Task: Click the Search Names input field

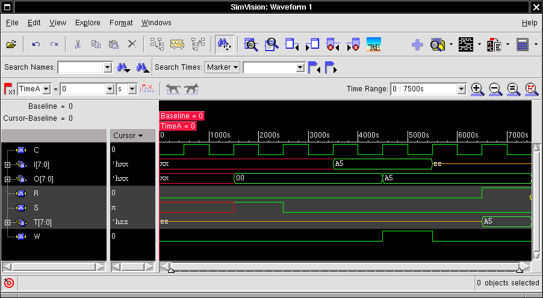Action: [x=81, y=67]
